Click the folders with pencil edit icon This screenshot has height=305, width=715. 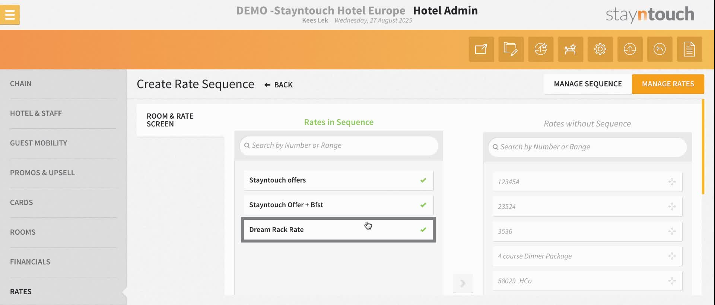coord(511,49)
